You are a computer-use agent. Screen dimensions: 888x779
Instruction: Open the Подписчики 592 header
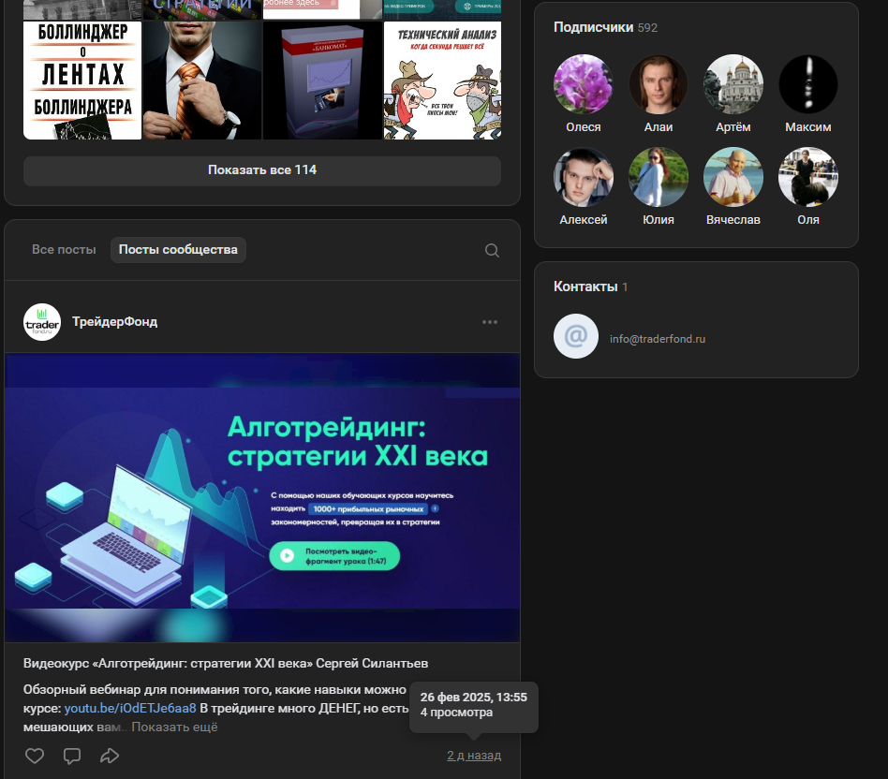coord(605,27)
